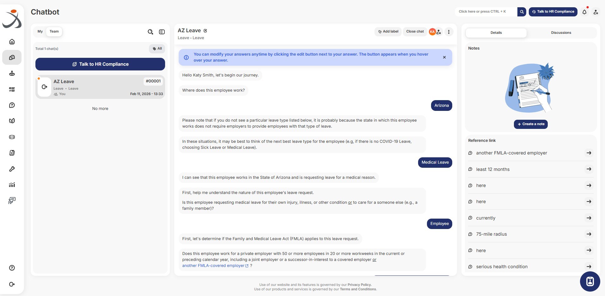Switch to the My chats toggle
Viewport: 605px width, 296px height.
coord(40,32)
